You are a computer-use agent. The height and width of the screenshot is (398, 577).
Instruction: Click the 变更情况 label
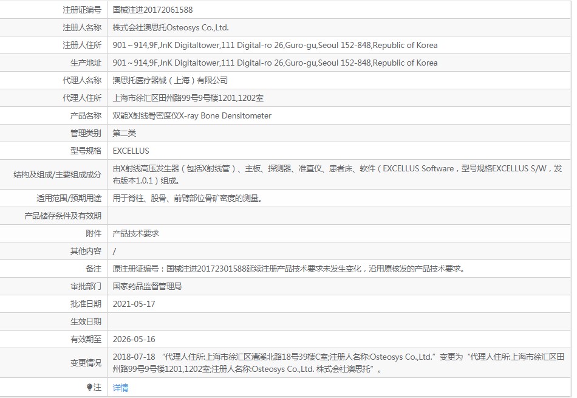(86, 363)
